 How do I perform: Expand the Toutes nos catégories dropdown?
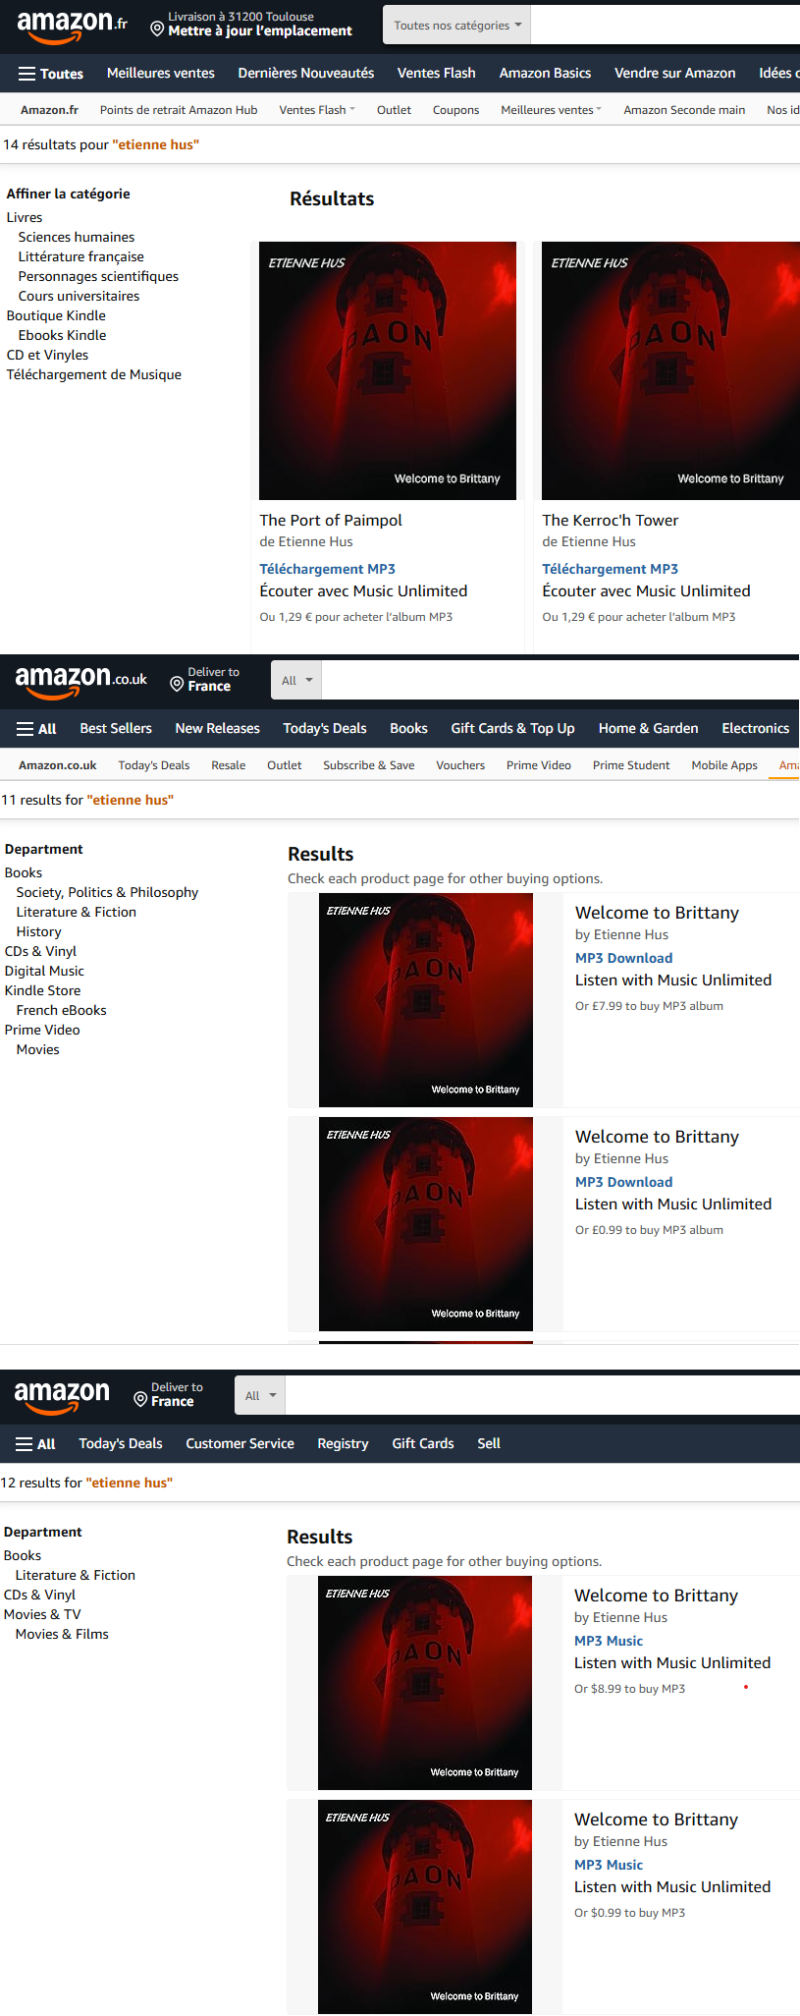click(457, 26)
